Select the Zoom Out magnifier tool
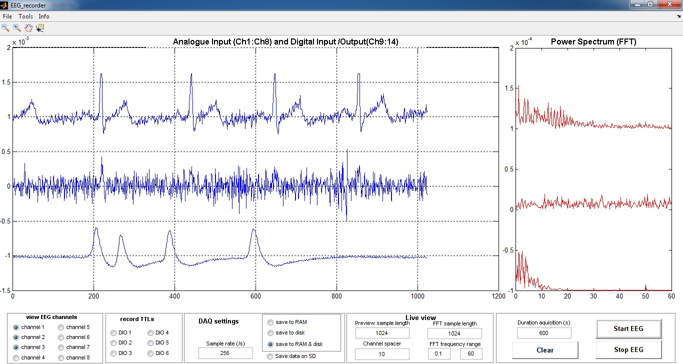 [x=5, y=28]
